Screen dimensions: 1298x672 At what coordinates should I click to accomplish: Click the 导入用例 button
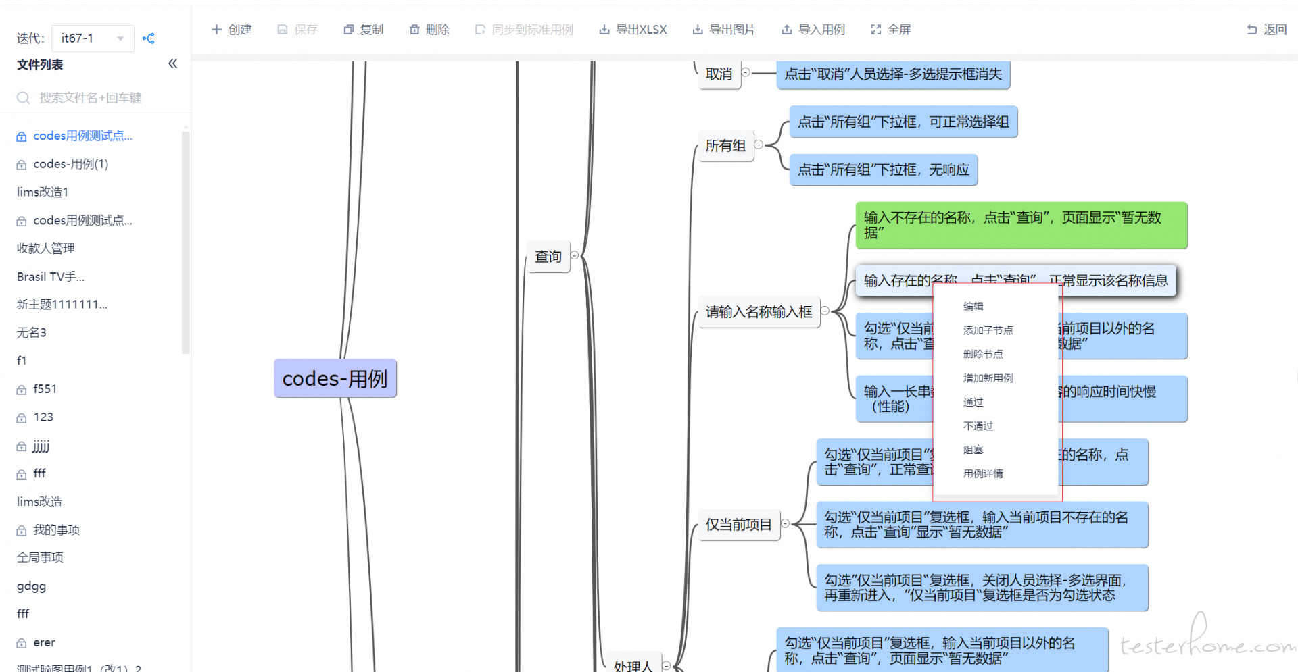coord(813,30)
